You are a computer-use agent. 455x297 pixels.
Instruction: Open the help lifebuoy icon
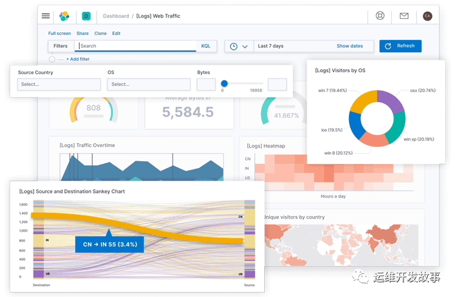pyautogui.click(x=380, y=16)
